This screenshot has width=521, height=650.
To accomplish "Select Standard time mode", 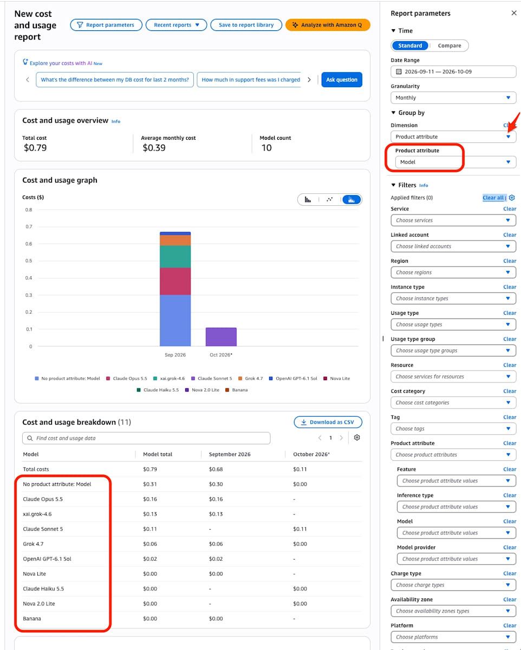I will [x=410, y=45].
